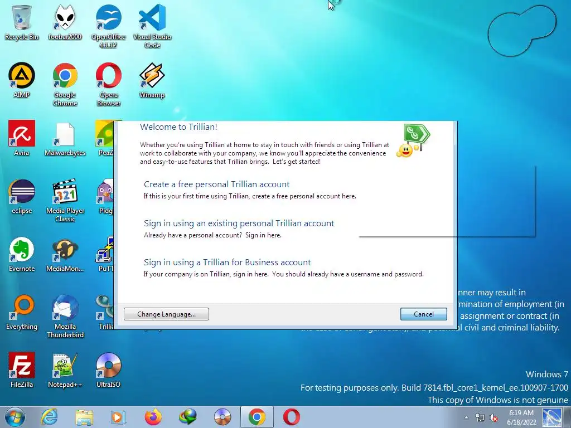
Task: Select the Evernote desktop icon
Action: [x=22, y=254]
